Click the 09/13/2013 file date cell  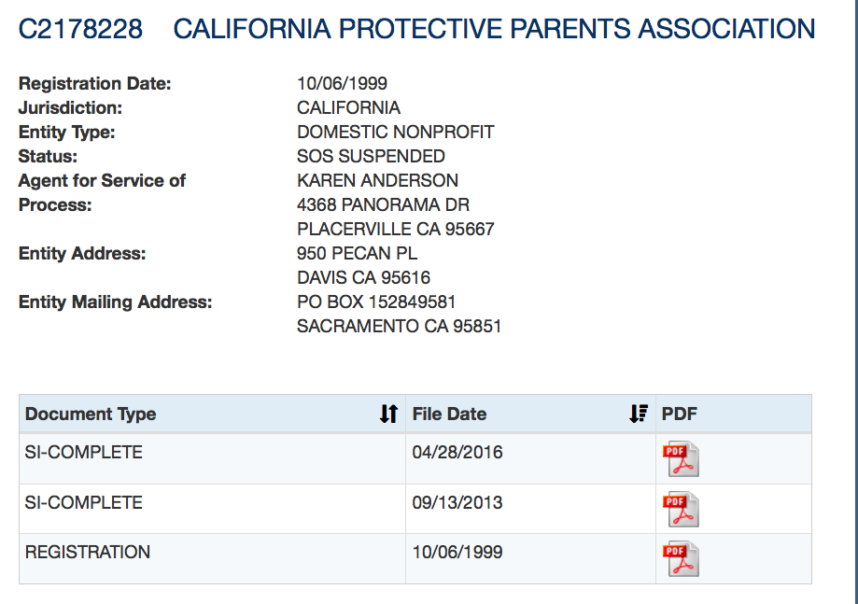(x=457, y=503)
